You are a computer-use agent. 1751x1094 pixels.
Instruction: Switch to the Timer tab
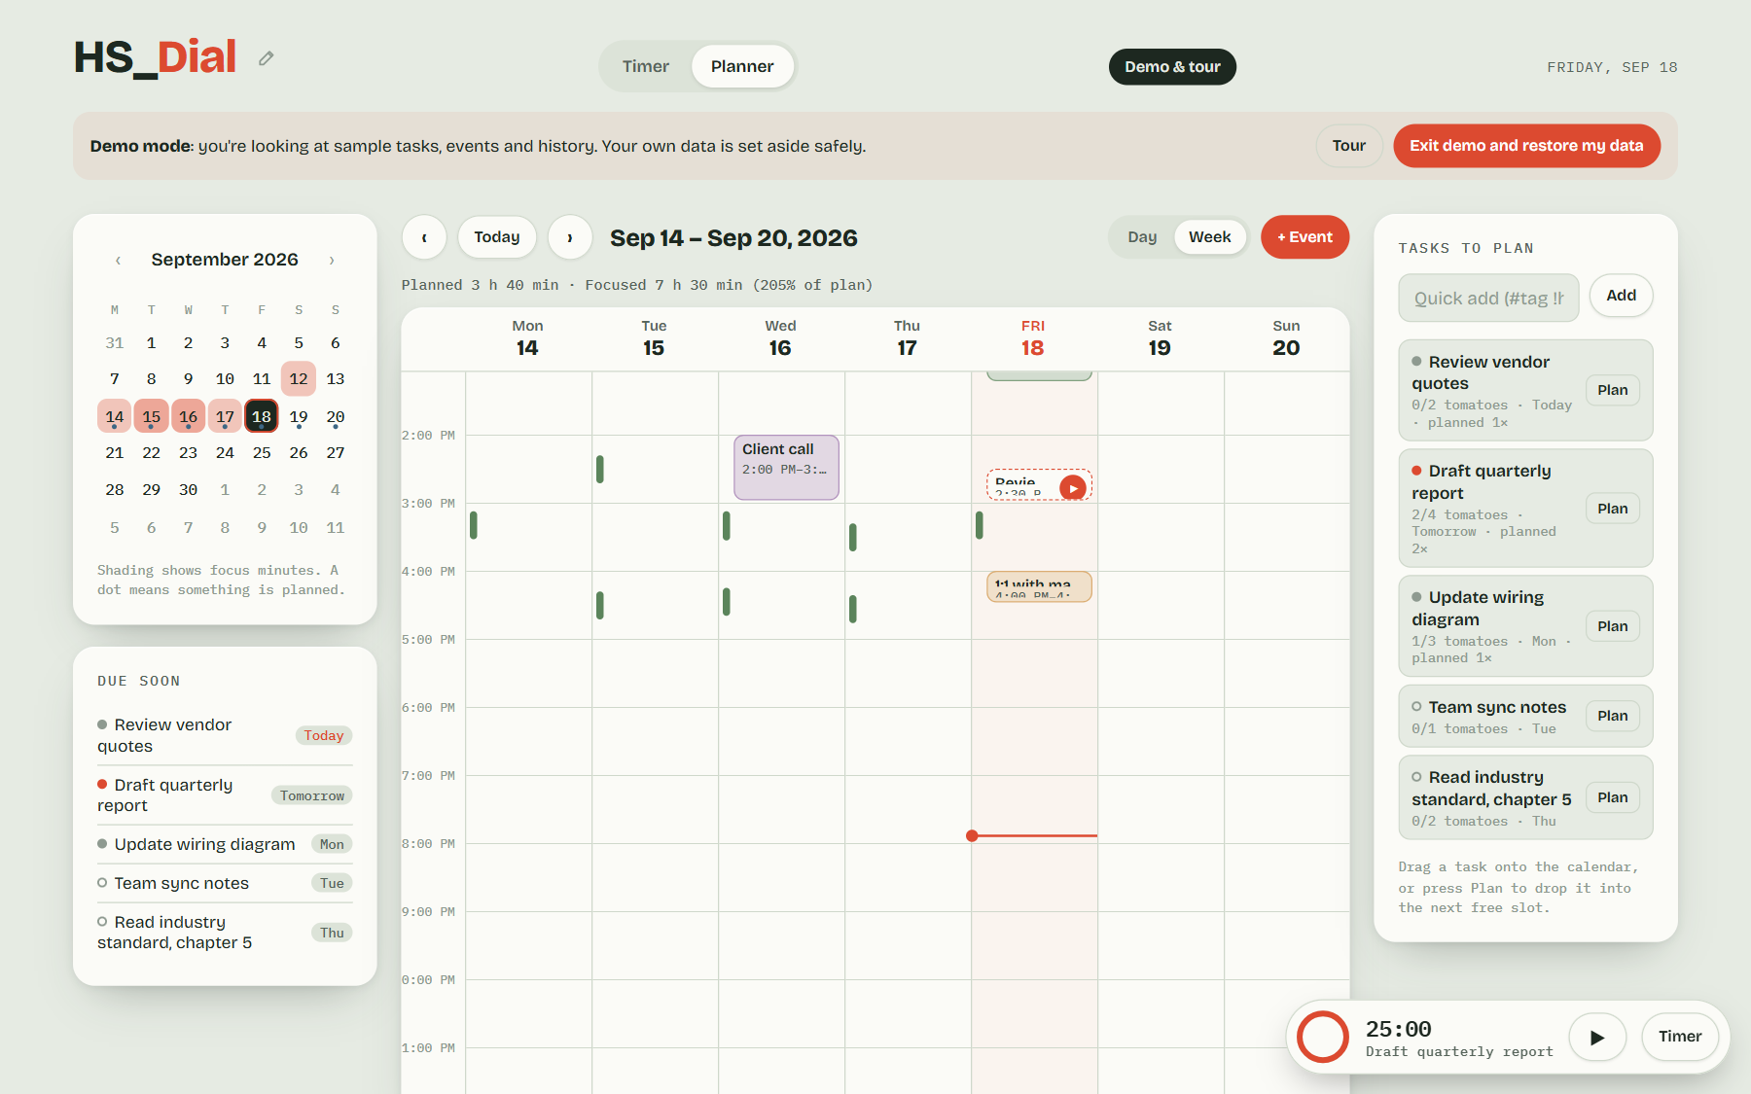pos(646,66)
